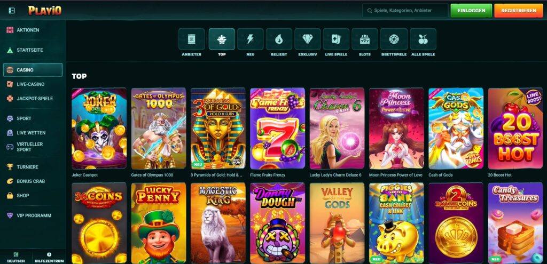
Task: Open the Playio logo home link
Action: click(x=45, y=11)
